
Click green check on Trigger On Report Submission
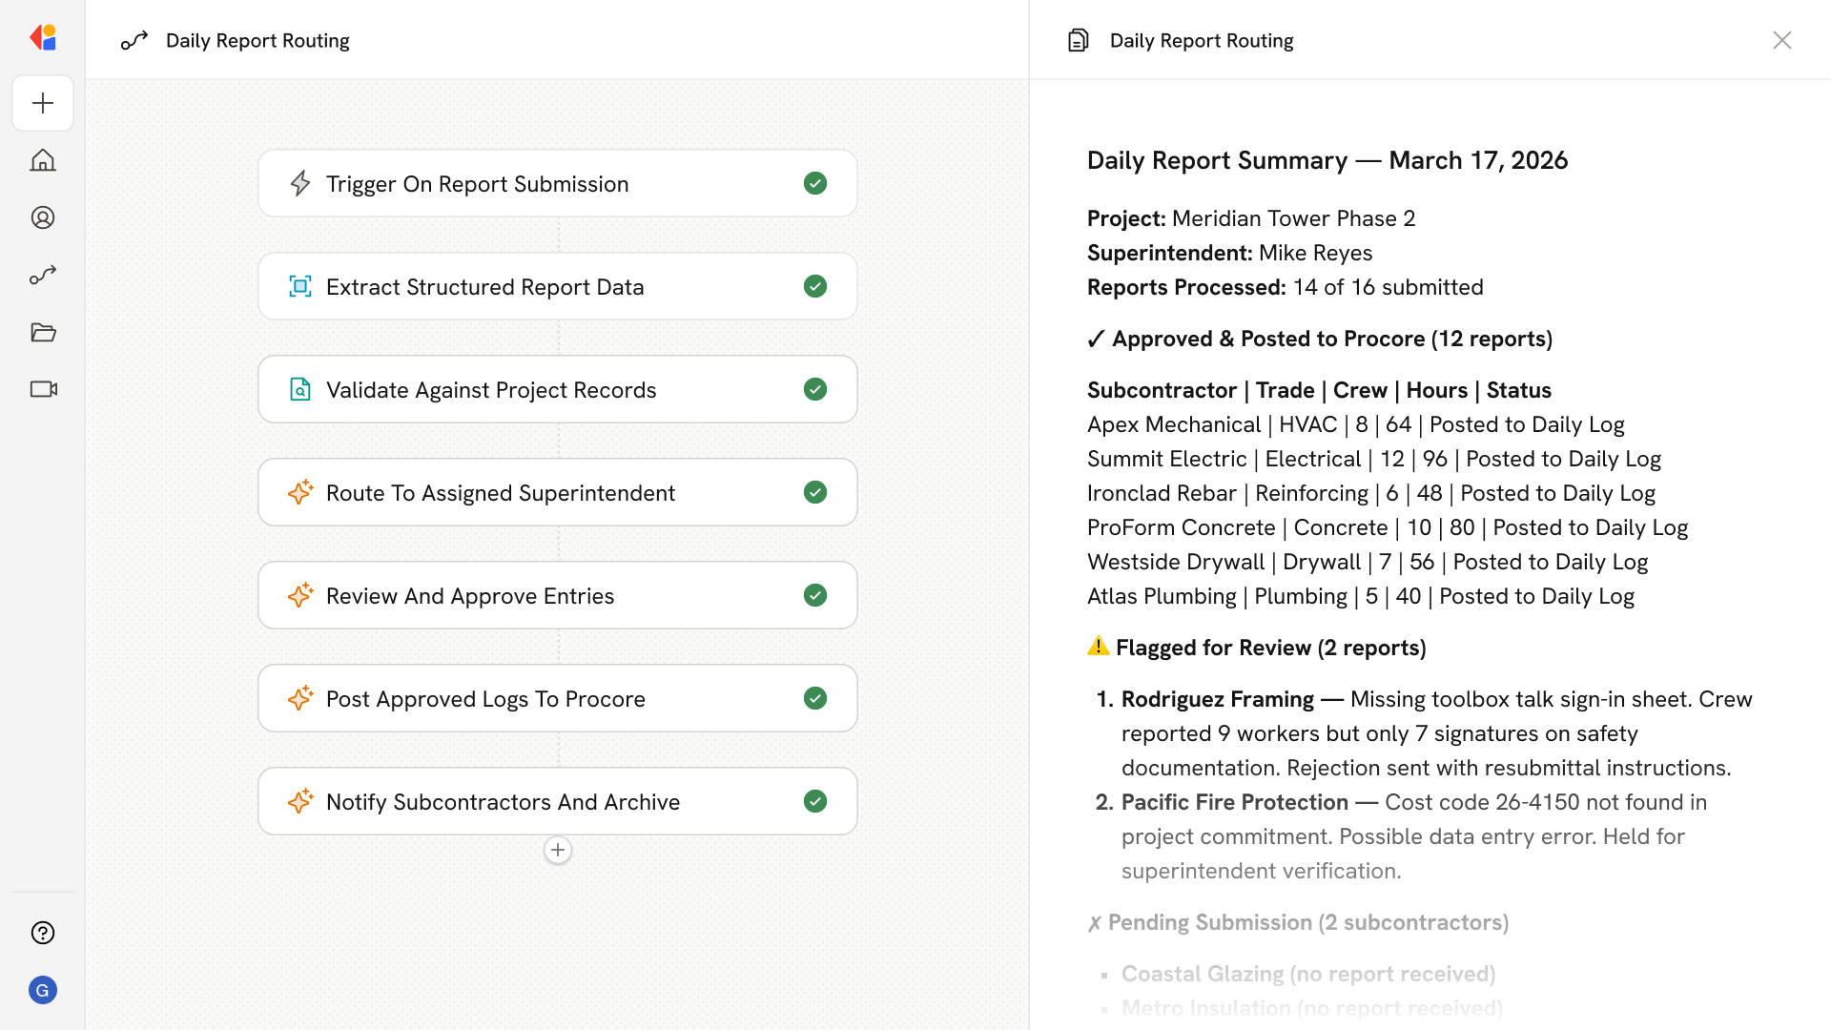(x=814, y=183)
